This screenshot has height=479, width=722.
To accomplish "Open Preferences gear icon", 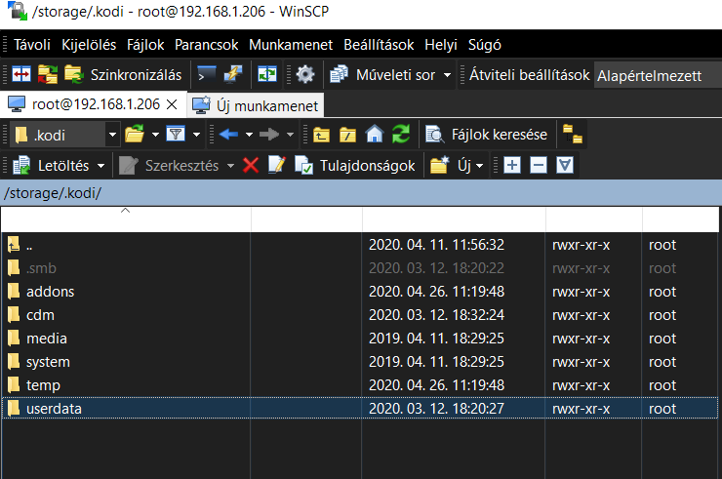I will coord(304,74).
